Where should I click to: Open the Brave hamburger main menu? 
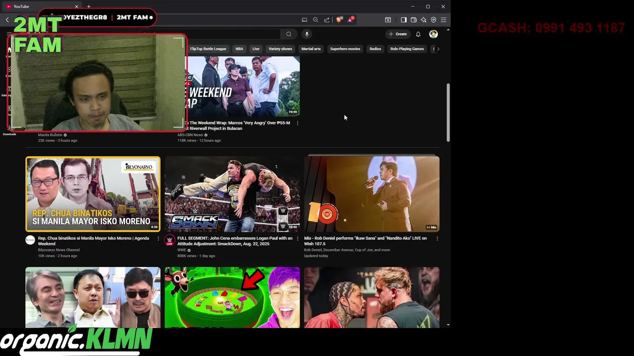(x=443, y=20)
